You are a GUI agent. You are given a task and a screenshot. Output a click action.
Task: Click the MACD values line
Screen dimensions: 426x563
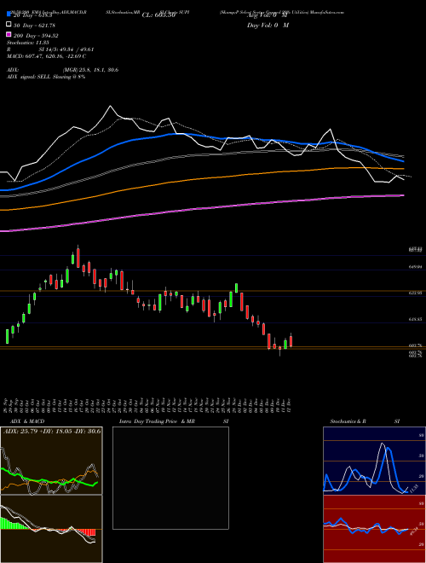coord(46,56)
